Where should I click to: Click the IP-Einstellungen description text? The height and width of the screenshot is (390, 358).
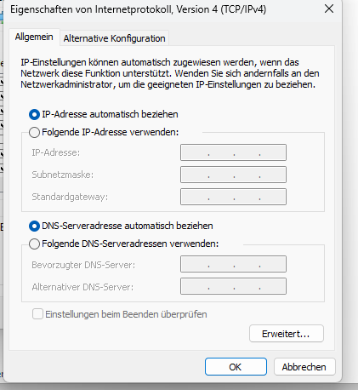pyautogui.click(x=170, y=73)
